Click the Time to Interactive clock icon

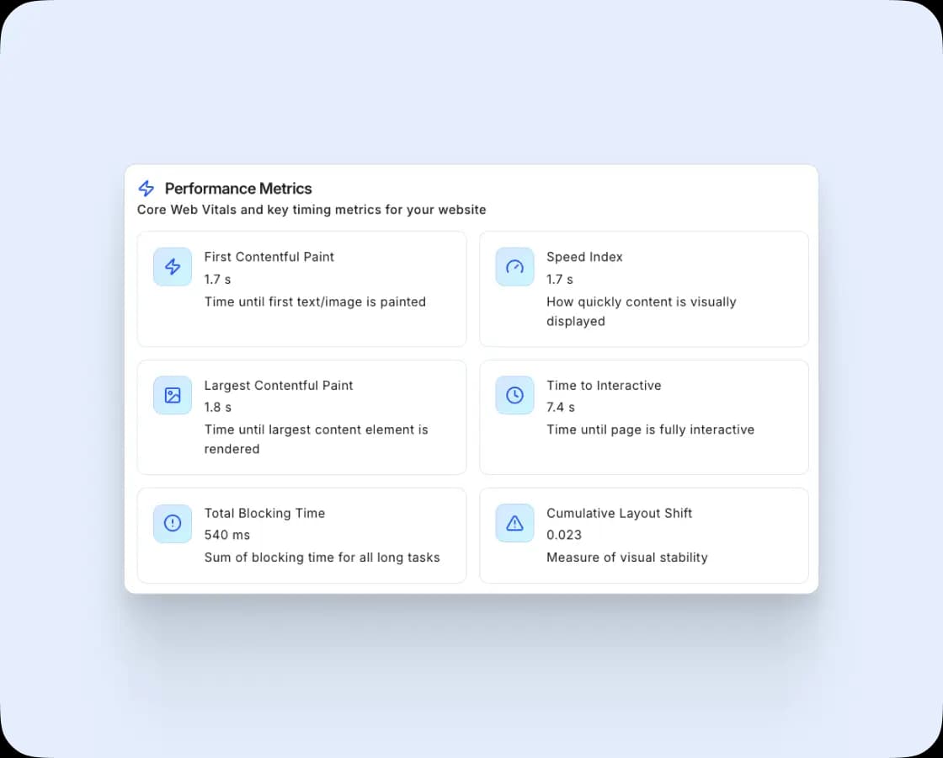(x=514, y=395)
